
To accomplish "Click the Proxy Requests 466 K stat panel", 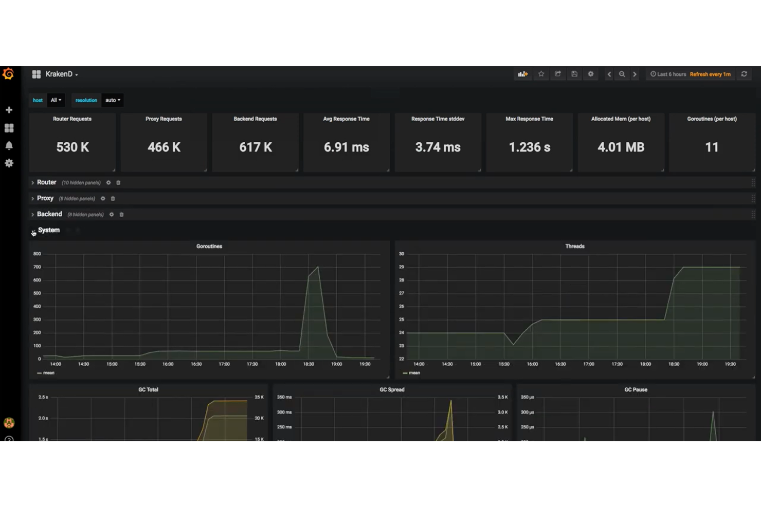I will 164,142.
